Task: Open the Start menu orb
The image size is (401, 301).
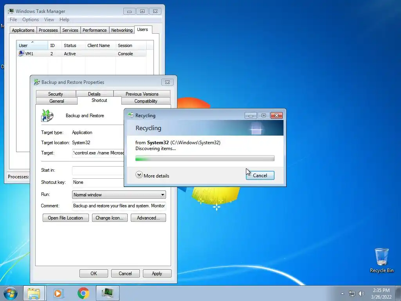Action: [x=11, y=293]
